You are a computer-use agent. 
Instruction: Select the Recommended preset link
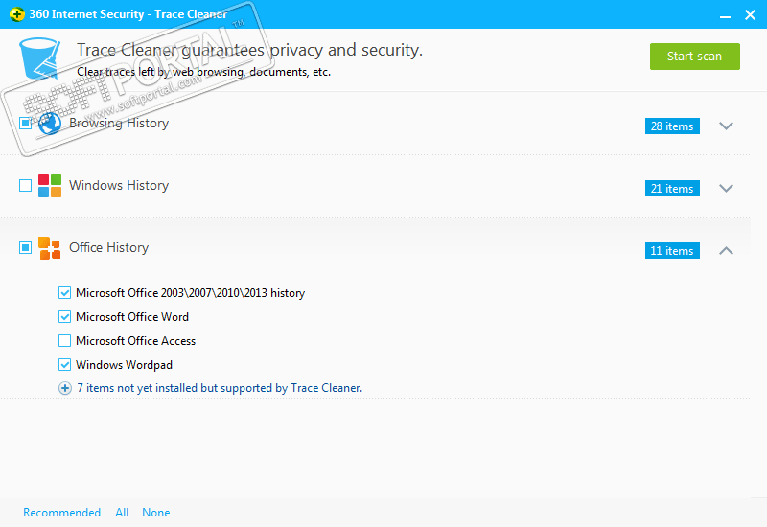pyautogui.click(x=61, y=513)
